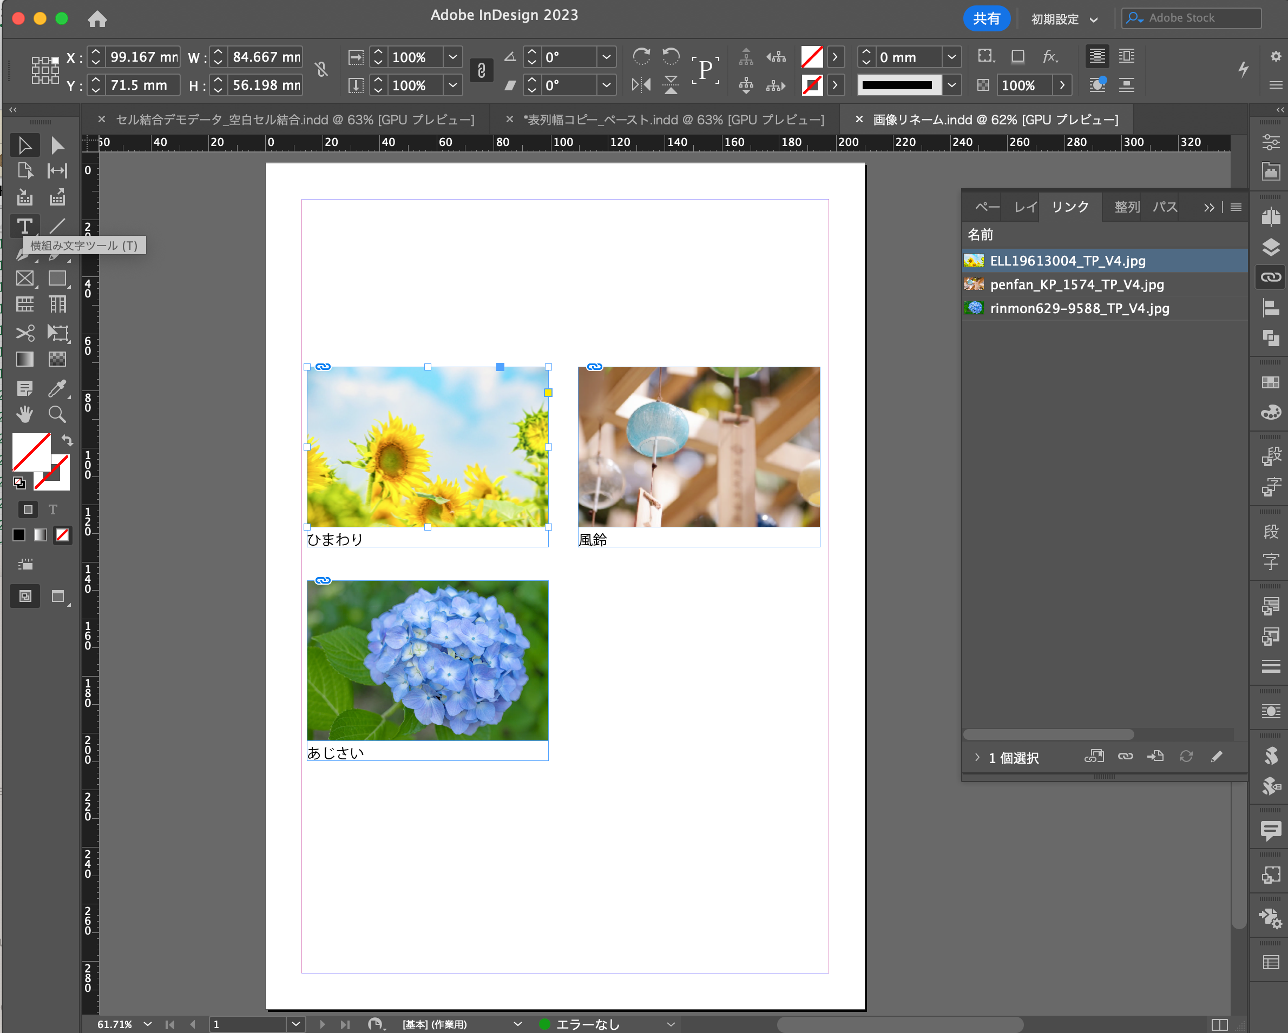The height and width of the screenshot is (1033, 1288).
Task: Select the horizontal Type tool
Action: [24, 226]
